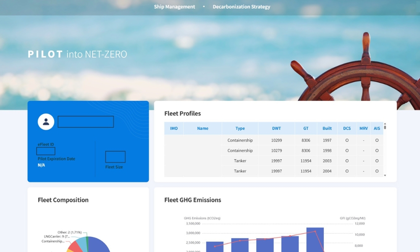Click the AIS marker for the 2003 Tanker
The height and width of the screenshot is (252, 420).
click(x=377, y=161)
